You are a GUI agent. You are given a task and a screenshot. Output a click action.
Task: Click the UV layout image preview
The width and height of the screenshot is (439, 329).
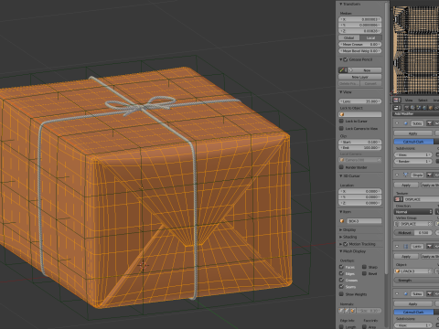pyautogui.click(x=416, y=49)
